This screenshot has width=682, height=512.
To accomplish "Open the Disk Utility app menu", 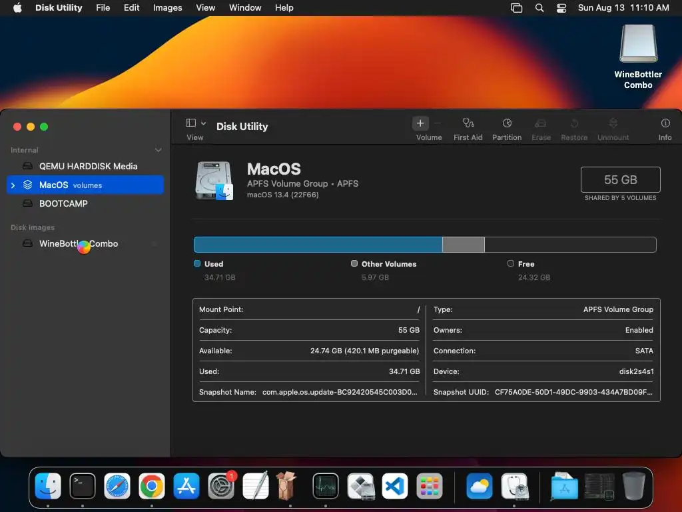I will 59,7.
